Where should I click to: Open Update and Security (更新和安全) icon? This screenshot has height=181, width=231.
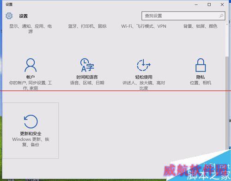pos(30,121)
